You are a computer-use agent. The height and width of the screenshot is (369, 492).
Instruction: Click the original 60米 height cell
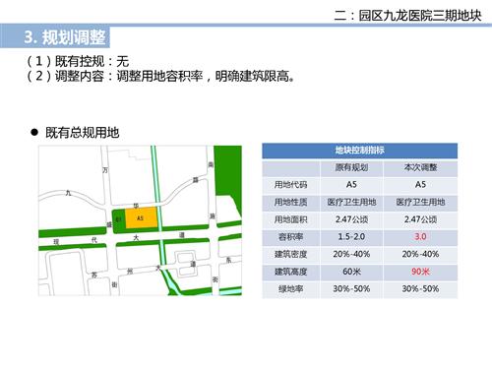[x=351, y=272]
